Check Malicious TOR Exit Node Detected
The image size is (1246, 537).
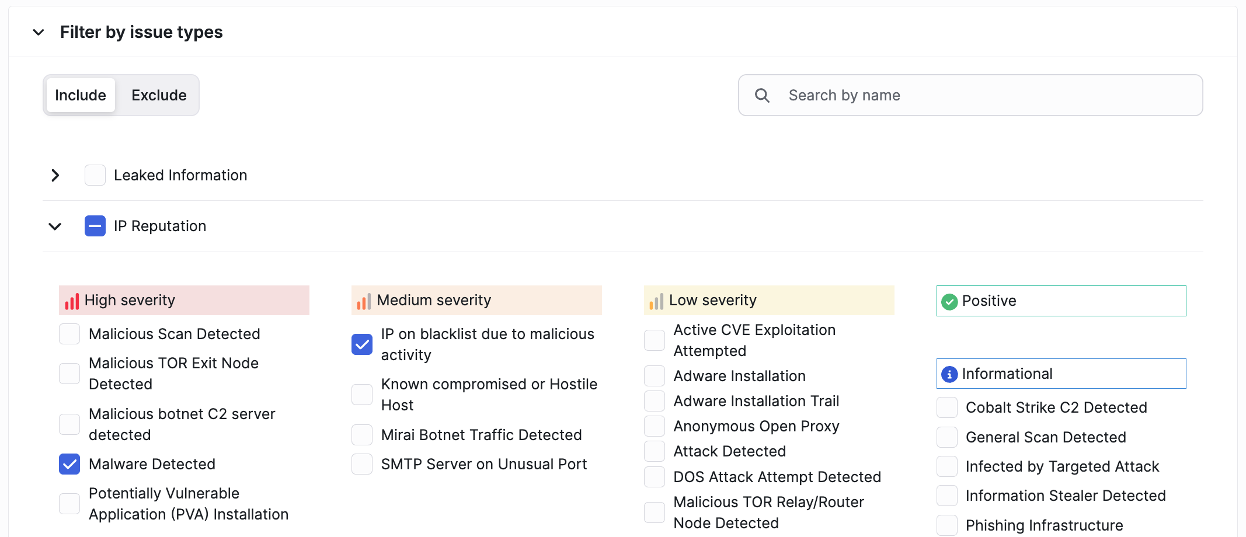click(69, 374)
